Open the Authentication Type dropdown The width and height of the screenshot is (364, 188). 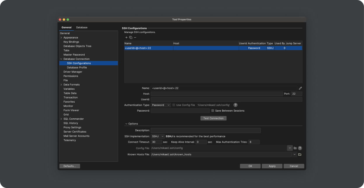[x=161, y=105]
